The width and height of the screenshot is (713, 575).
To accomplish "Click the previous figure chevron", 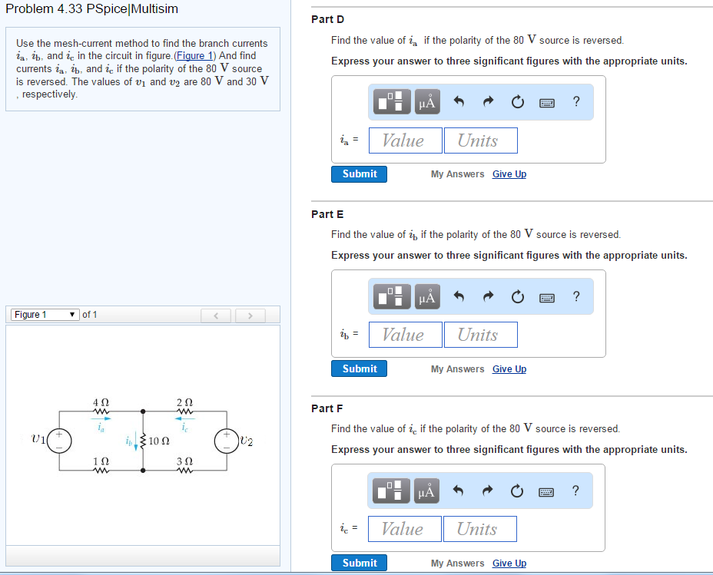I will (216, 314).
